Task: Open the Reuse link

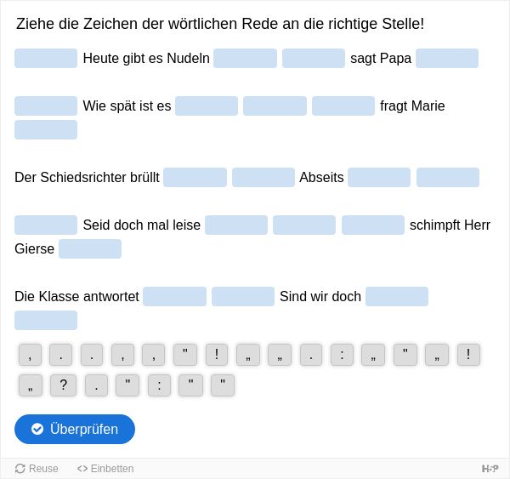Action: (37, 469)
